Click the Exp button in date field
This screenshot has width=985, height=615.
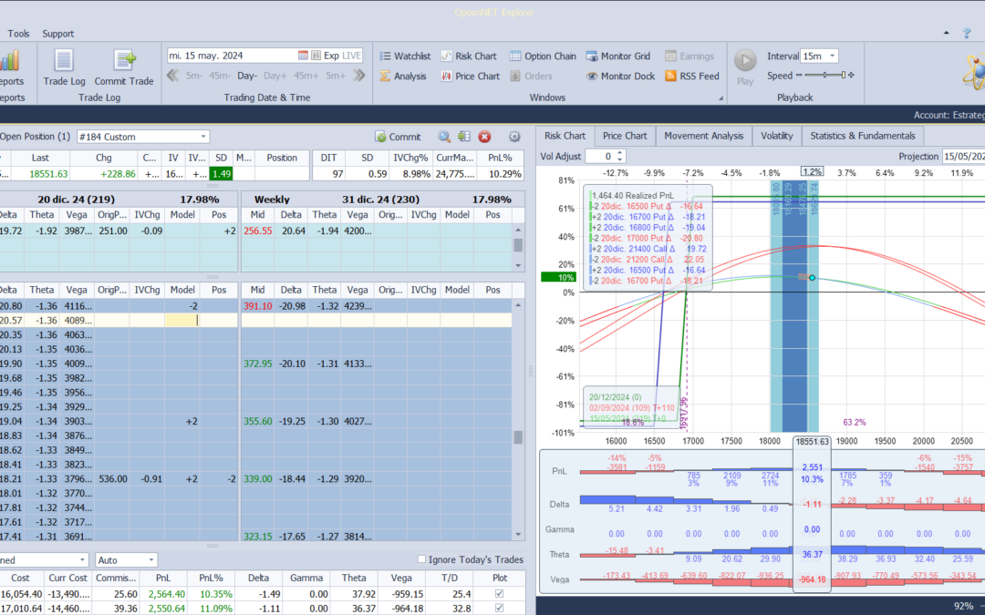331,56
